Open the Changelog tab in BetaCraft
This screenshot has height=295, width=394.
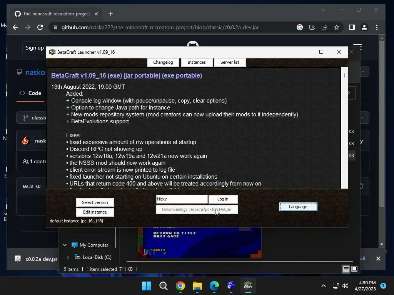coord(163,62)
